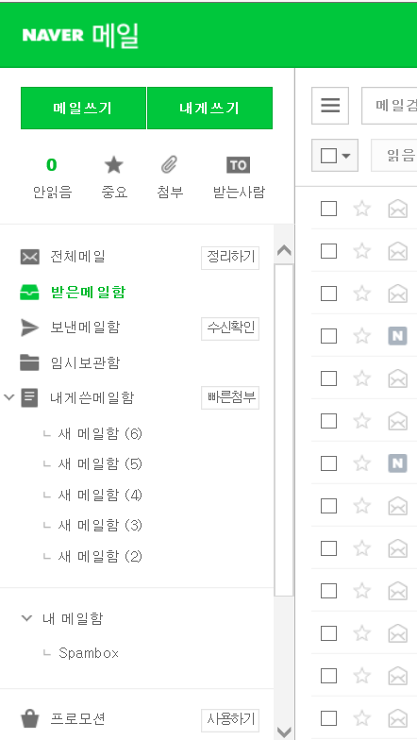Tick the checkbox of the fourth mail
This screenshot has height=740, width=417.
click(x=328, y=336)
